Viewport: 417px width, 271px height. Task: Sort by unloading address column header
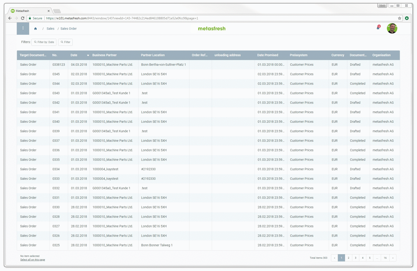[x=233, y=55]
